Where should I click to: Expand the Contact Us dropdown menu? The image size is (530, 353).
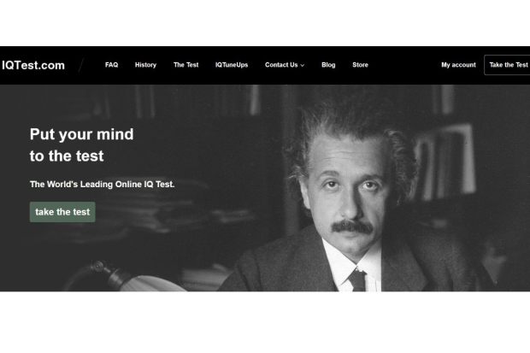(x=281, y=65)
